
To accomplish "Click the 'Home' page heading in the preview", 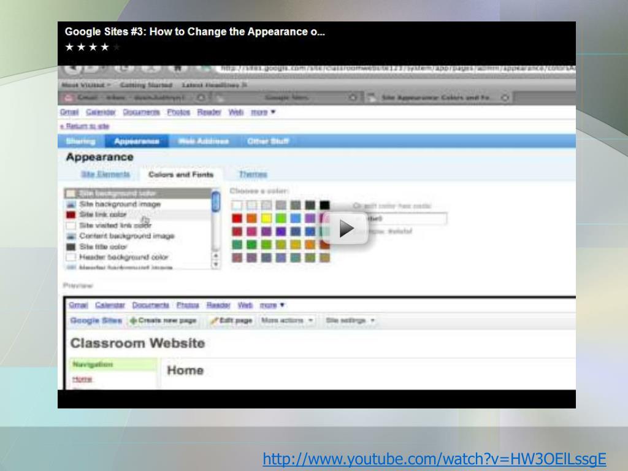I will pos(185,370).
